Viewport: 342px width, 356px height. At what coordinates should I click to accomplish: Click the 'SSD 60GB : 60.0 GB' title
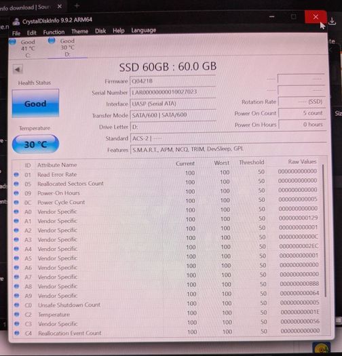point(168,66)
